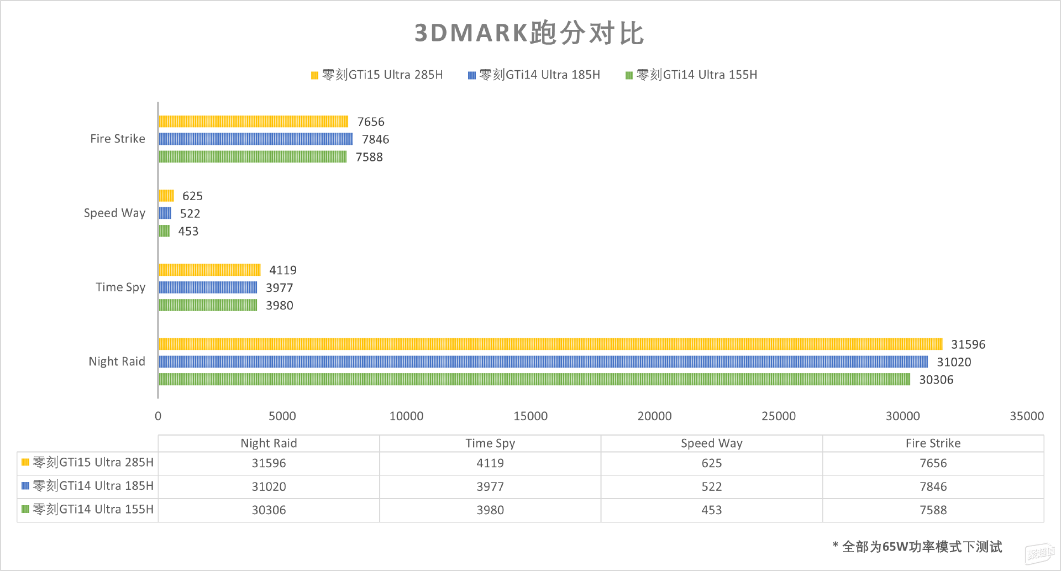Select the green Speed Way bar
1061x571 pixels.
click(x=164, y=231)
